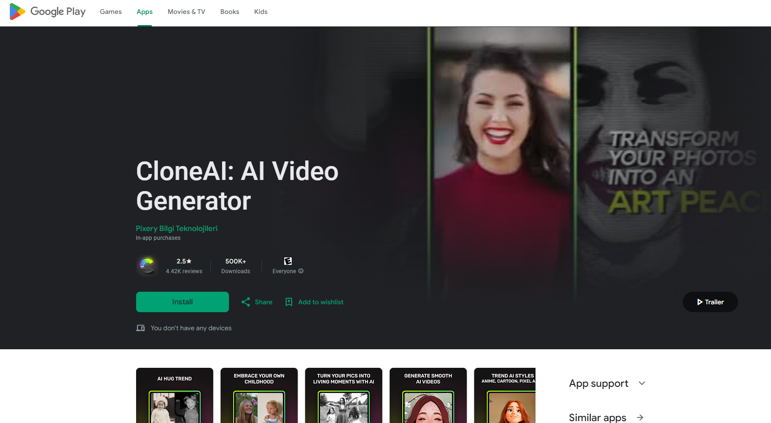Image resolution: width=771 pixels, height=423 pixels.
Task: Open content rating info icon beside Everyone
Action: pyautogui.click(x=301, y=271)
